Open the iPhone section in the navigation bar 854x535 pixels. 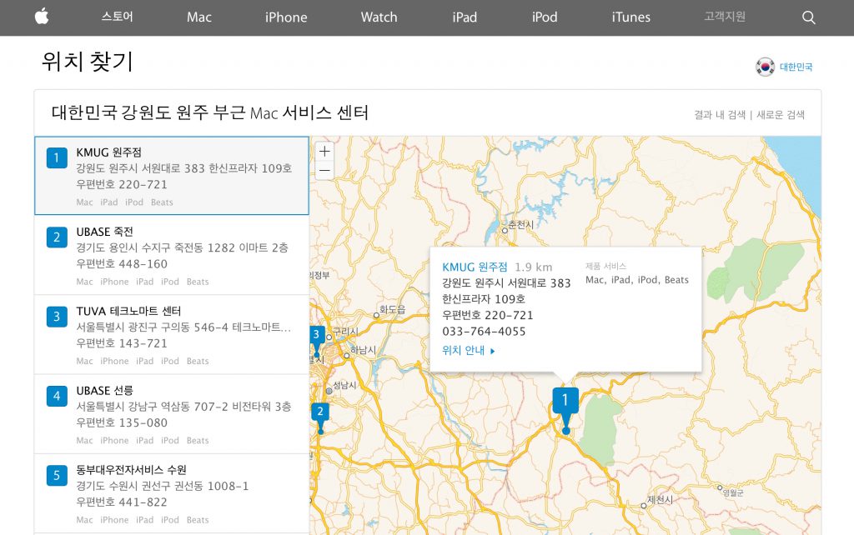tap(285, 17)
